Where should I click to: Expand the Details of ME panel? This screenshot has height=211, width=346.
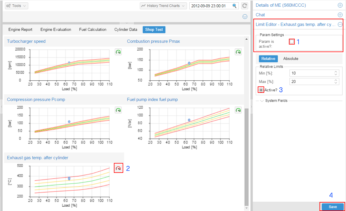tap(340, 5)
